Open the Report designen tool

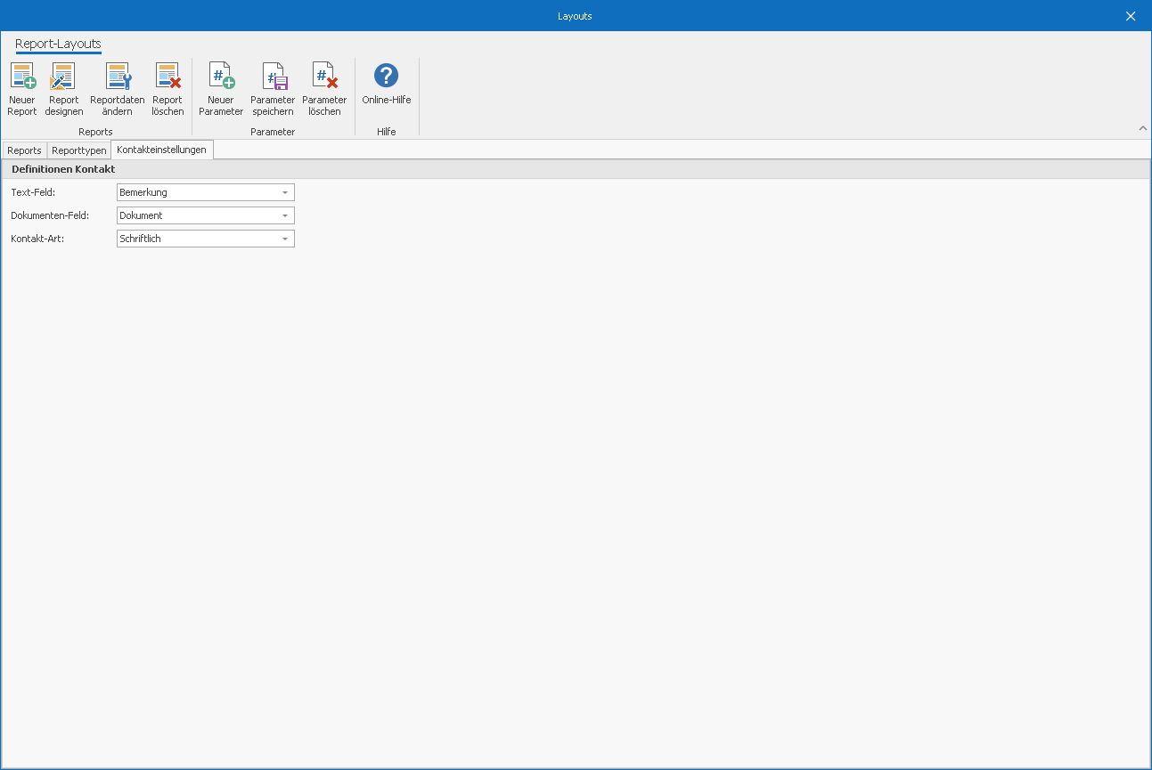coord(64,77)
